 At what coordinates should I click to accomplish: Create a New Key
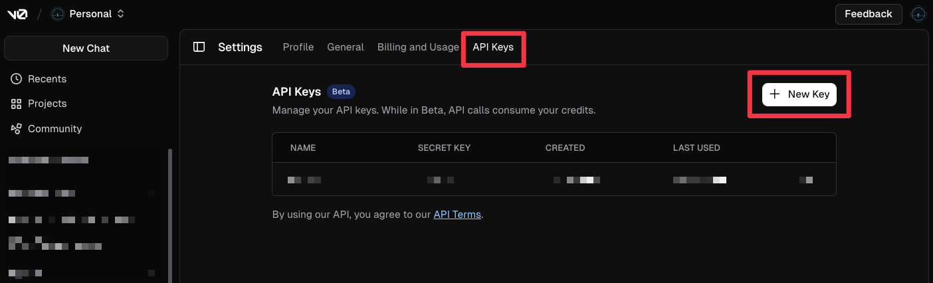(799, 94)
